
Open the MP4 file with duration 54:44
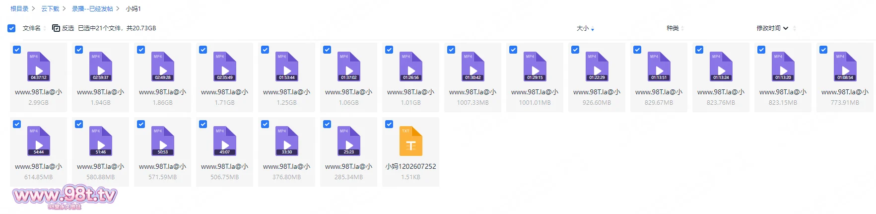39,141
